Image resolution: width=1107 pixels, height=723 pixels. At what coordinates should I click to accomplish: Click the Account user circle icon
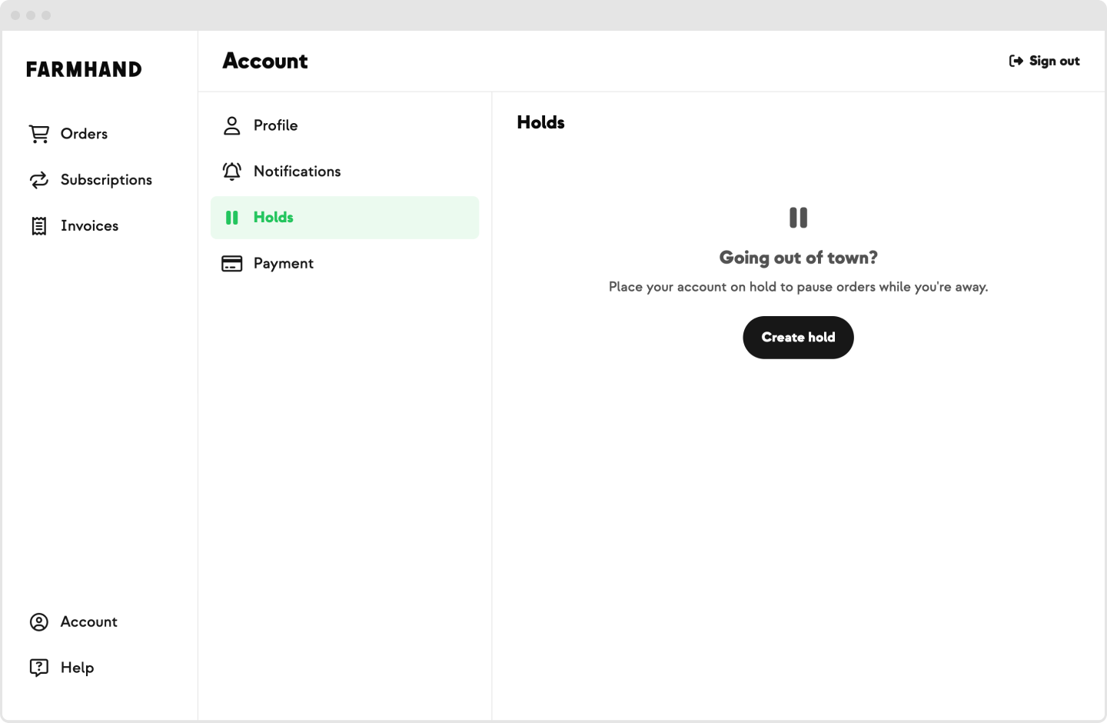[x=39, y=622]
